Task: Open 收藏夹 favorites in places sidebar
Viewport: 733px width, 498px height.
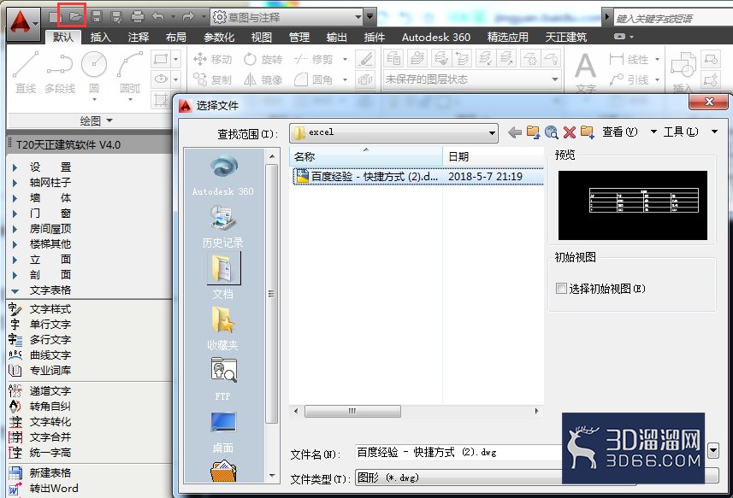Action: coord(223,329)
